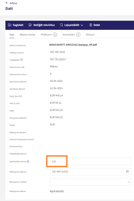This screenshot has width=134, height=201.
Task: Click the Rediģēt rekvizītus edit icon
Action: tap(30, 25)
